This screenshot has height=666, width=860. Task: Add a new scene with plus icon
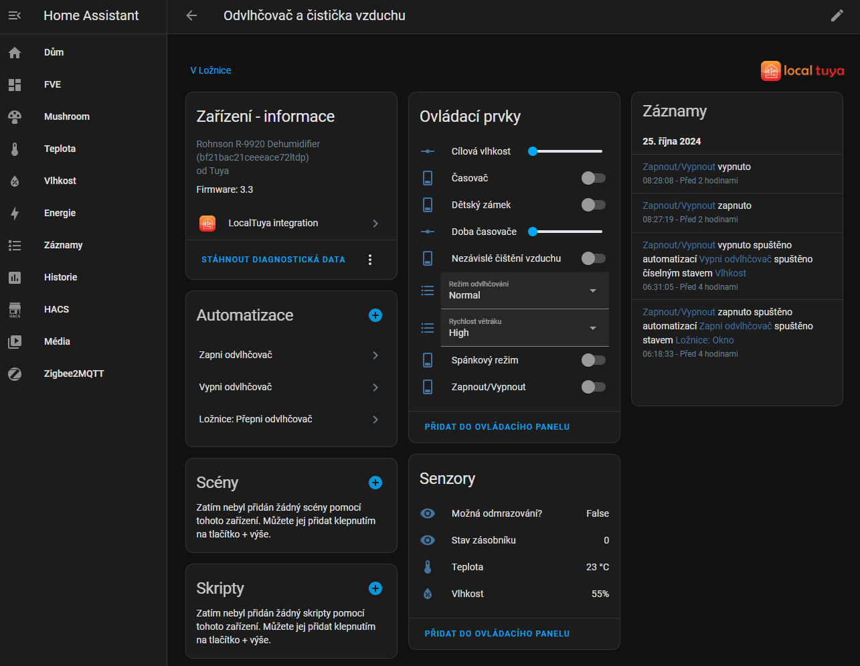(x=375, y=483)
